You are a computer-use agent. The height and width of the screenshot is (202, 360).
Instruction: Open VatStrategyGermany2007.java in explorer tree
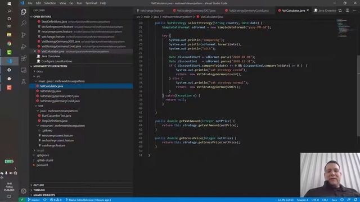coord(59,96)
